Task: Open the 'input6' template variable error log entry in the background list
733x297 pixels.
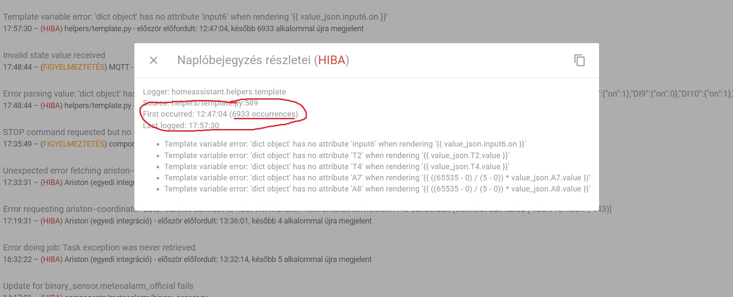Action: point(195,17)
